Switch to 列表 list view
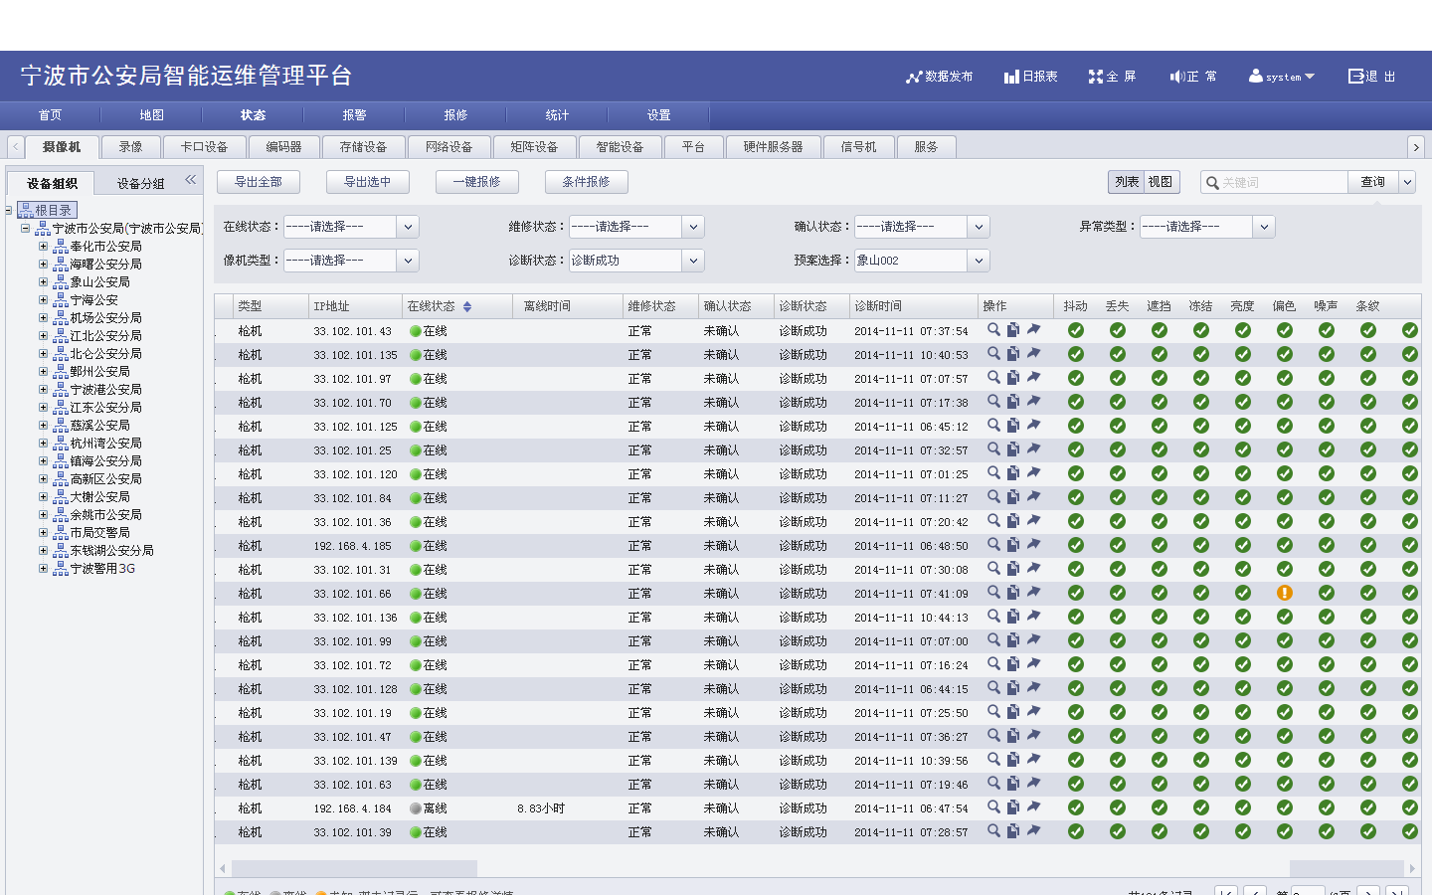 tap(1127, 182)
